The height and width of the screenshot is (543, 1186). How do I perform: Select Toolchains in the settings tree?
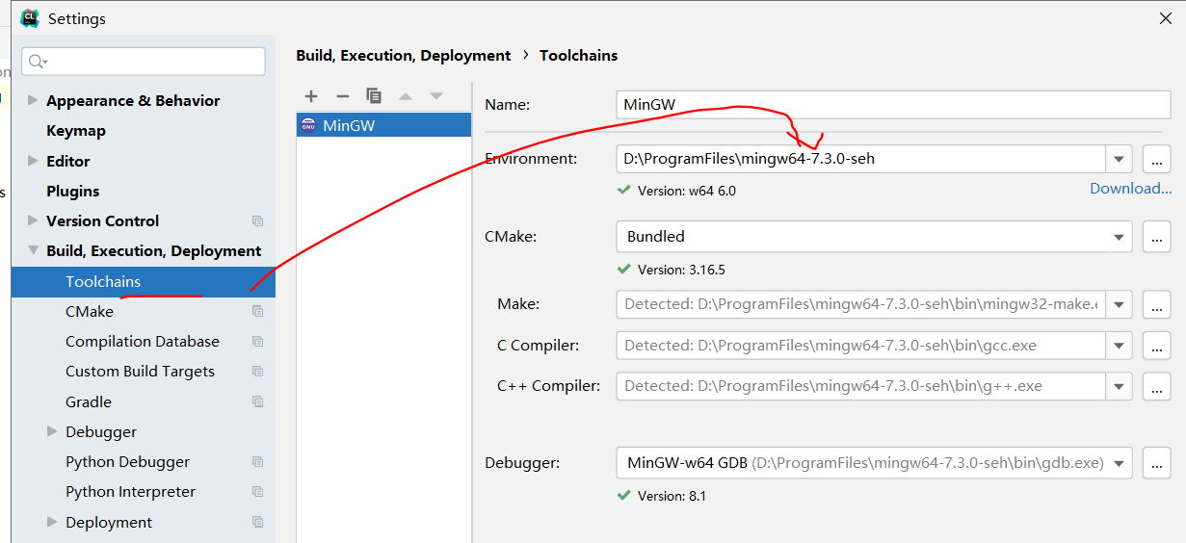[144, 282]
